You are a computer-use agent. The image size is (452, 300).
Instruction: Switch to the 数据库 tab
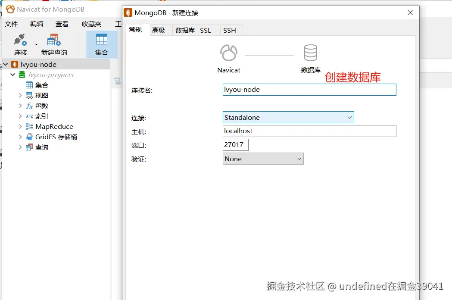pyautogui.click(x=185, y=30)
